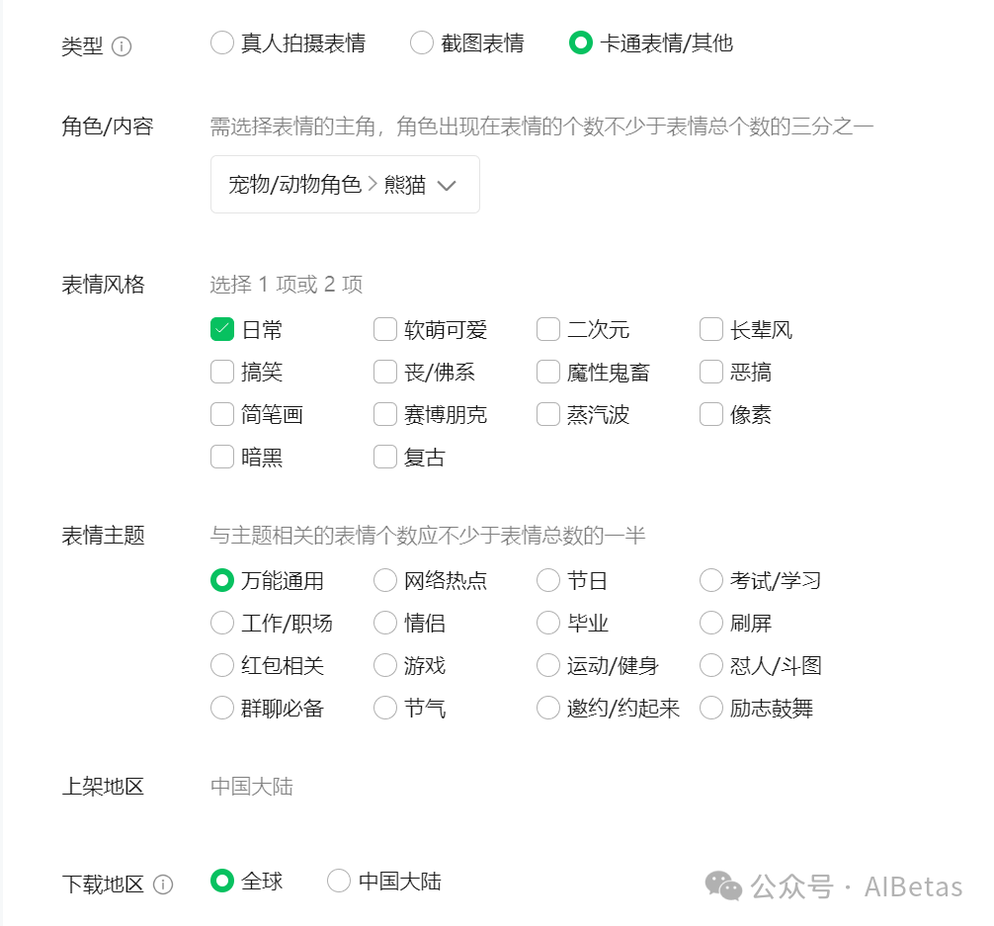Select 中国大陆 under 下载地区

coord(339,881)
